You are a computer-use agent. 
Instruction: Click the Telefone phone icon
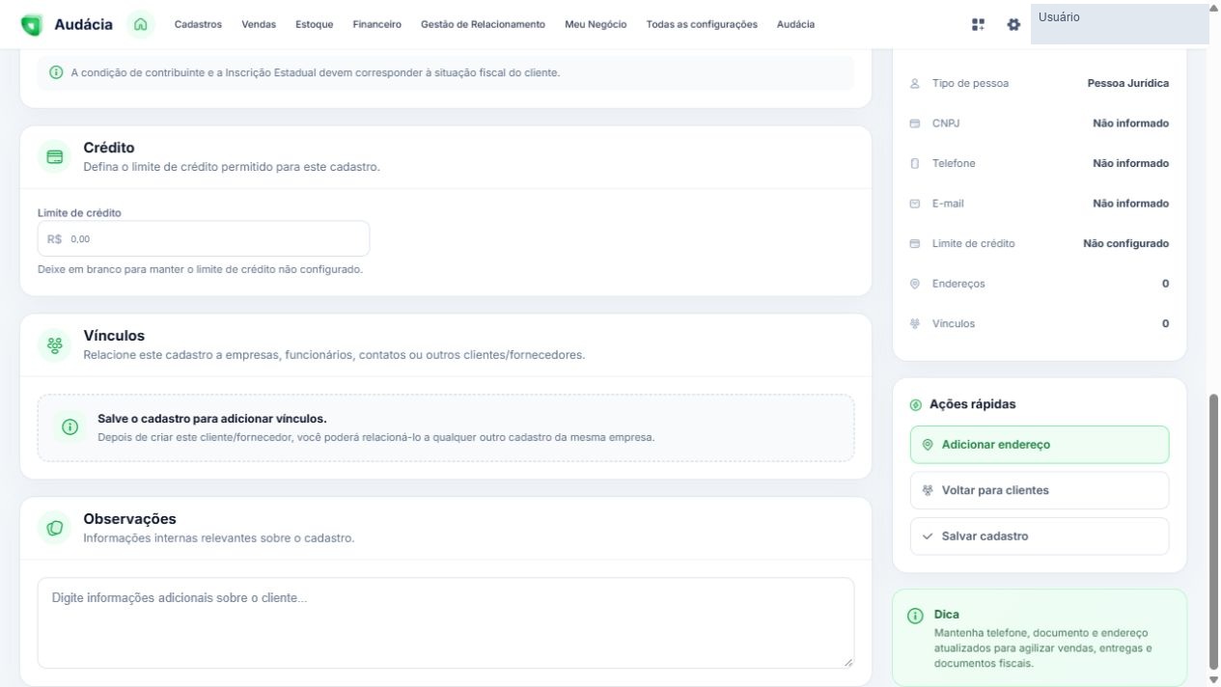(915, 163)
